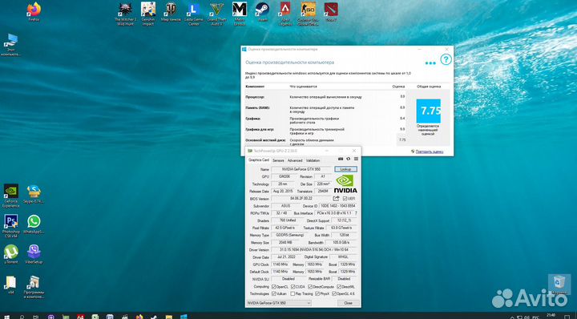Show hidden system tray icons
The width and height of the screenshot is (577, 319).
[x=513, y=317]
